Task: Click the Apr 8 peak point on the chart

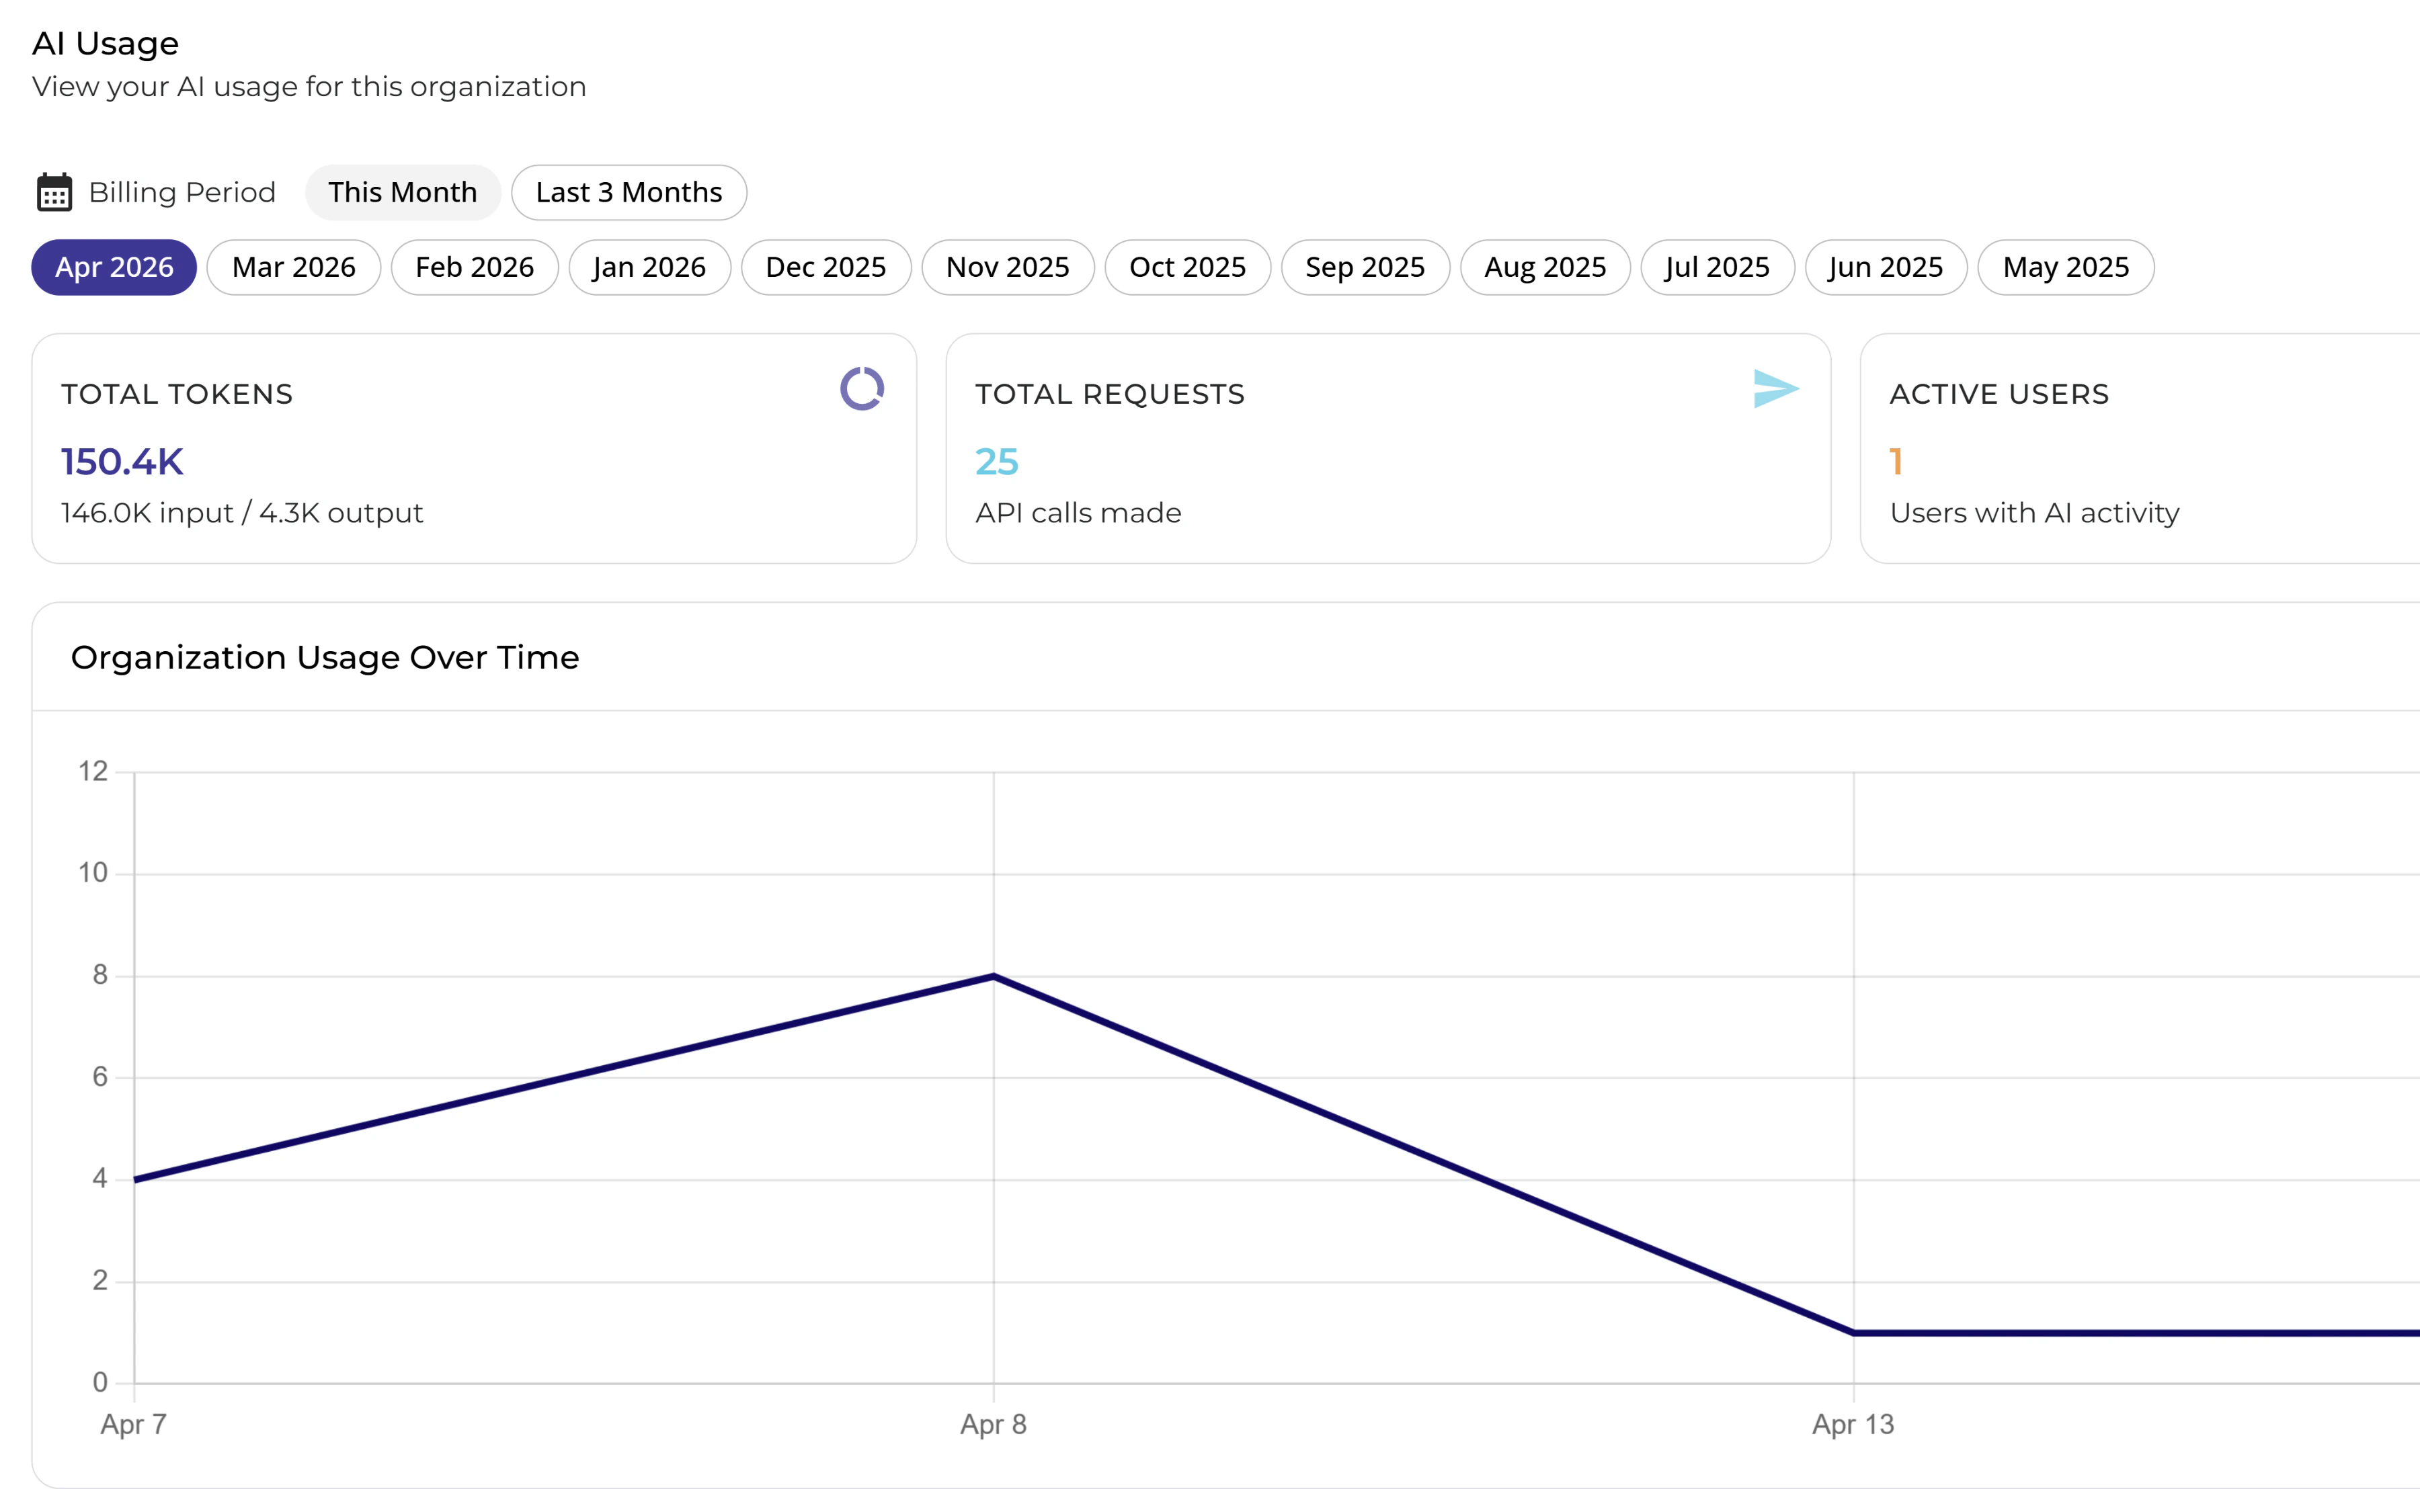Action: click(x=994, y=975)
